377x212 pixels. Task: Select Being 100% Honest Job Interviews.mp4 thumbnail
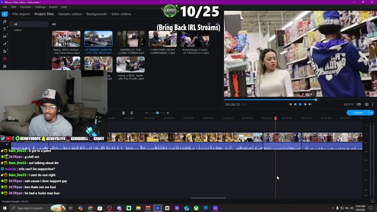(x=66, y=39)
